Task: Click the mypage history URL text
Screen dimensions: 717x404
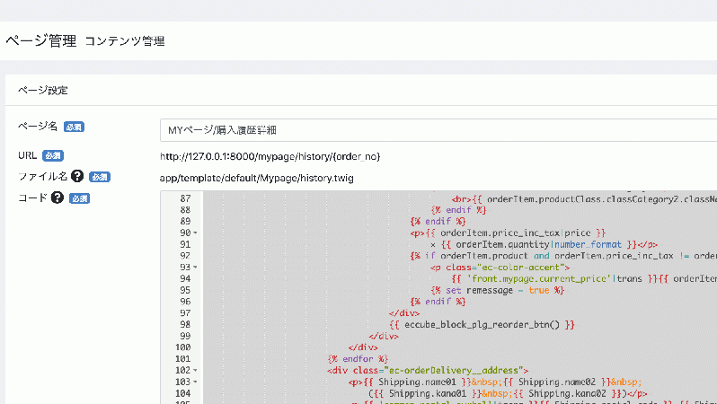Action: pyautogui.click(x=270, y=156)
